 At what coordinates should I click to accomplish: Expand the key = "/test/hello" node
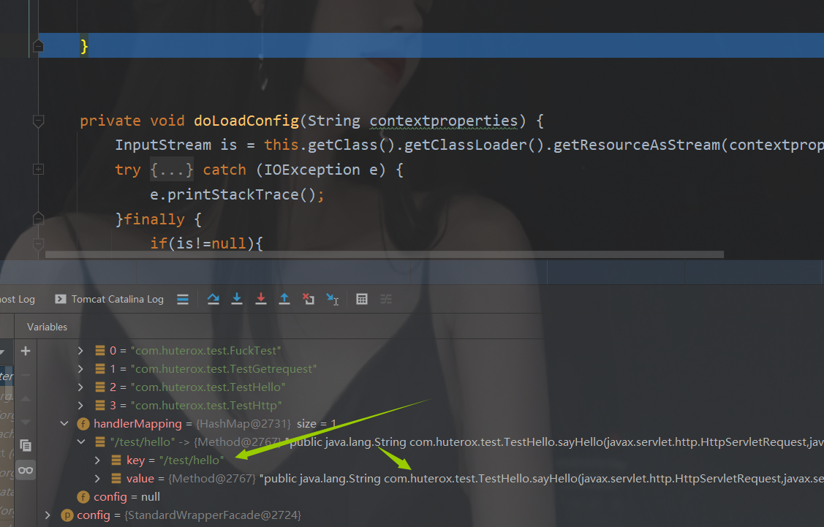pyautogui.click(x=97, y=460)
